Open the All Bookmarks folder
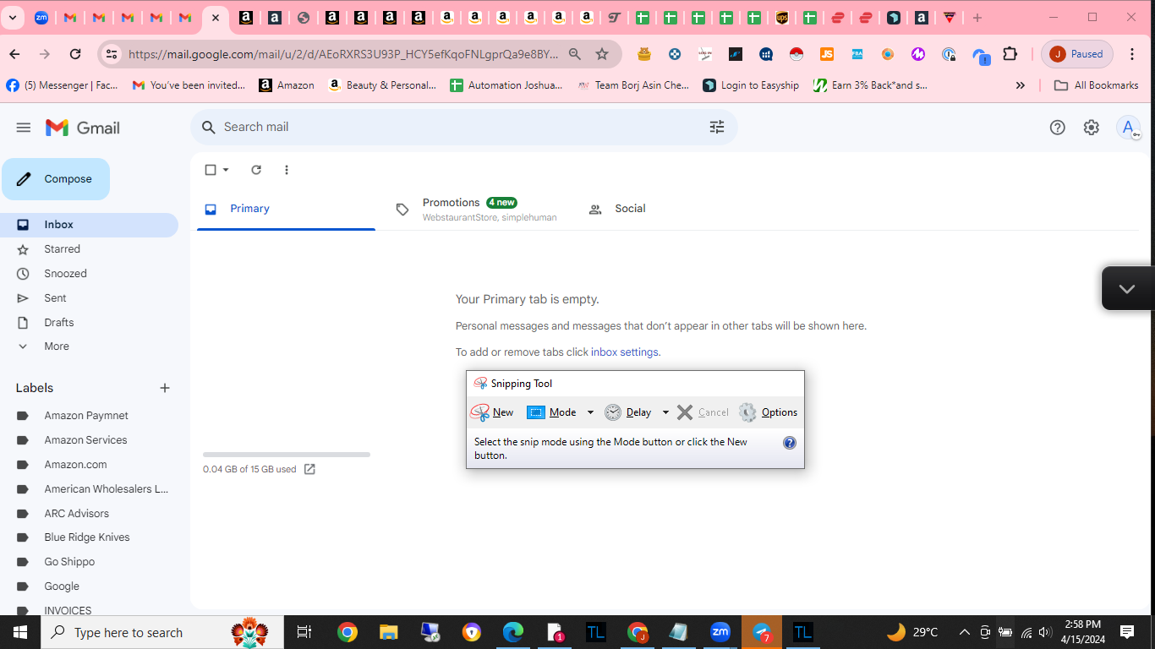1155x649 pixels. (x=1097, y=85)
